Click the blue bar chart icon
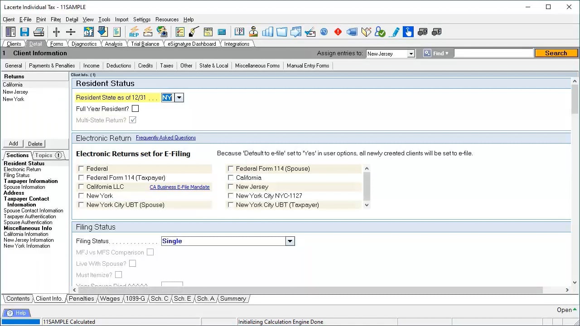Screen dimensions: 580x326 [267, 32]
